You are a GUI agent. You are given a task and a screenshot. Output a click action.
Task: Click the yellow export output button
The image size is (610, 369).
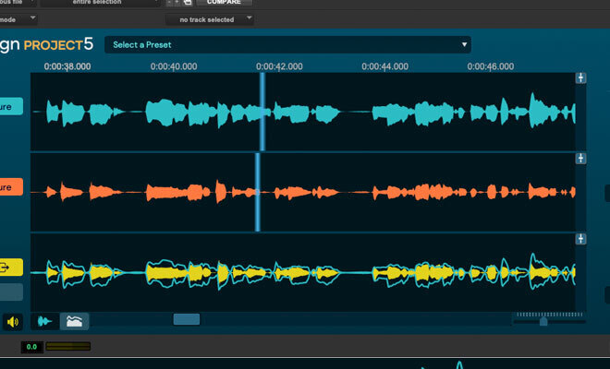[x=10, y=268]
